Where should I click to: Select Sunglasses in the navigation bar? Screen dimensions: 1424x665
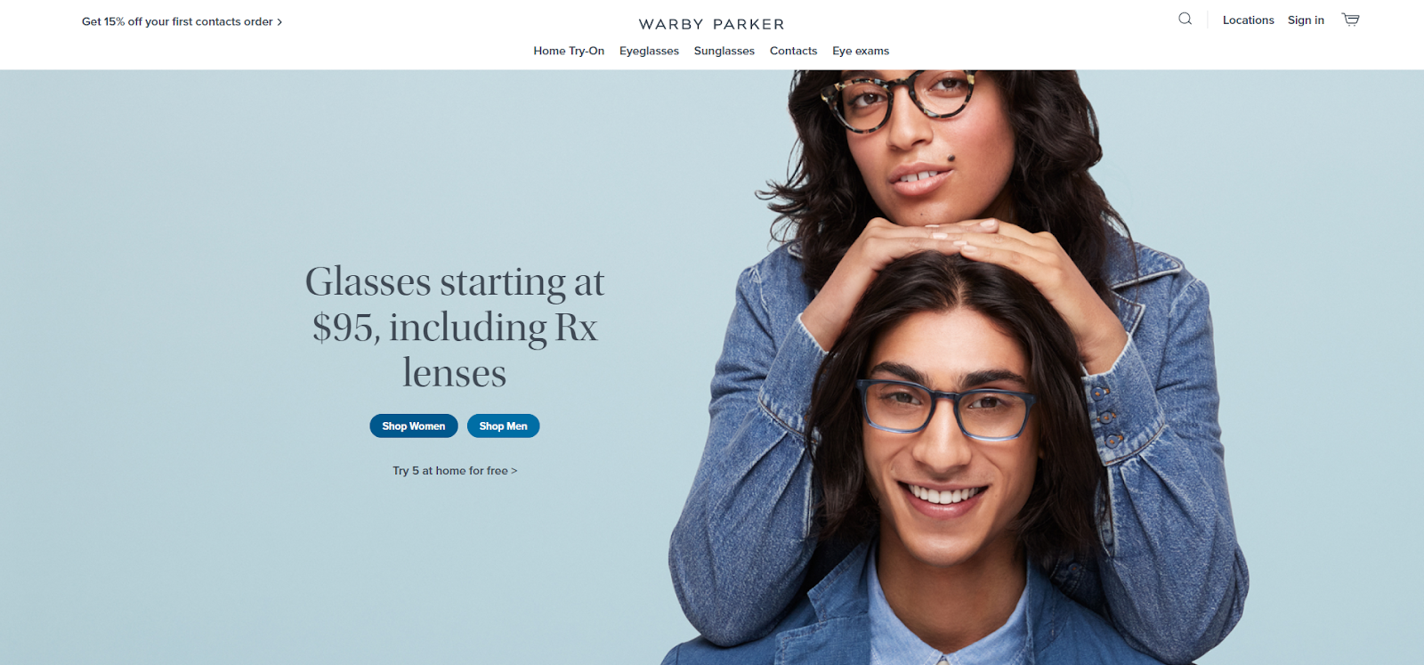coord(724,51)
